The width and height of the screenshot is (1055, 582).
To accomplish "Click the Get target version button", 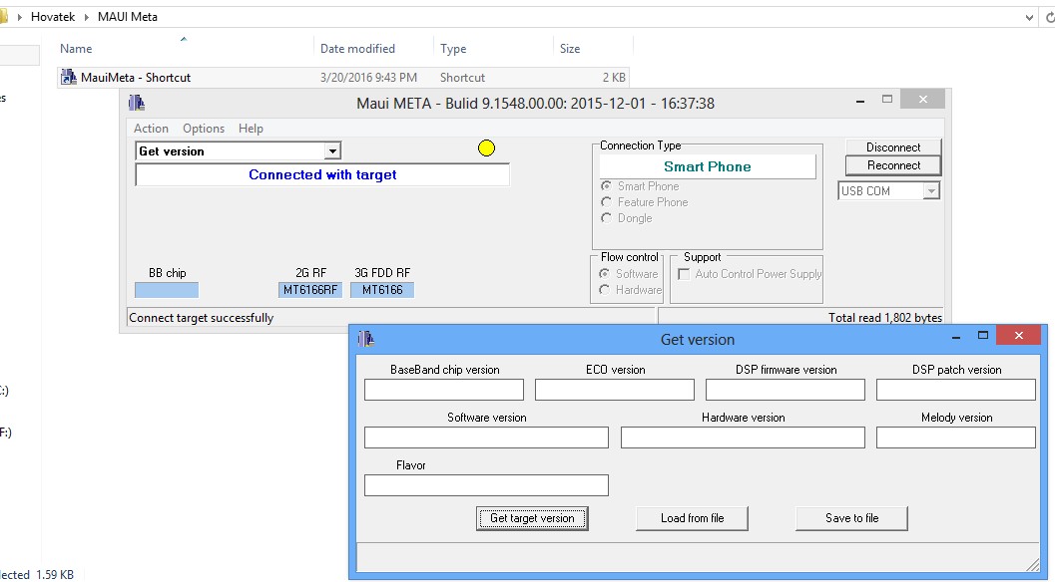I will [532, 518].
